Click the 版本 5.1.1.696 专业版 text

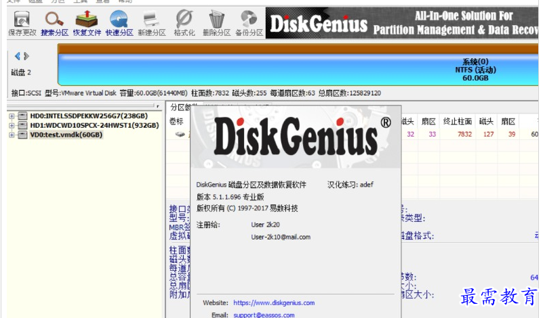[x=230, y=197]
